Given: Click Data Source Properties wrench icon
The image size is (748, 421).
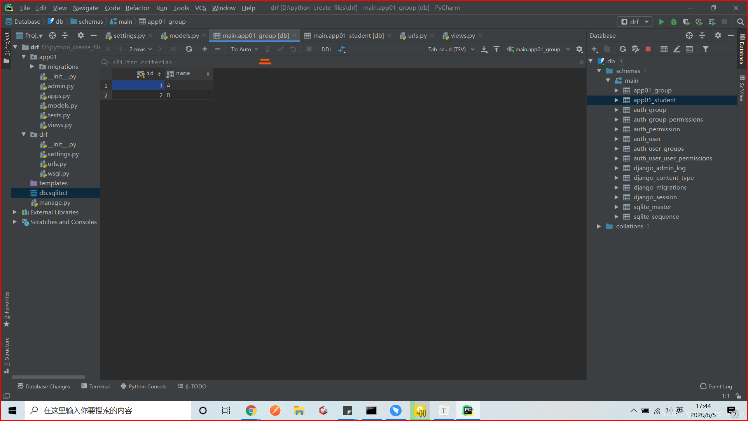Looking at the screenshot, I should point(636,49).
